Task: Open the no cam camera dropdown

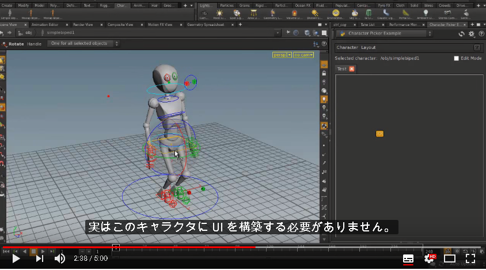Action: point(303,55)
